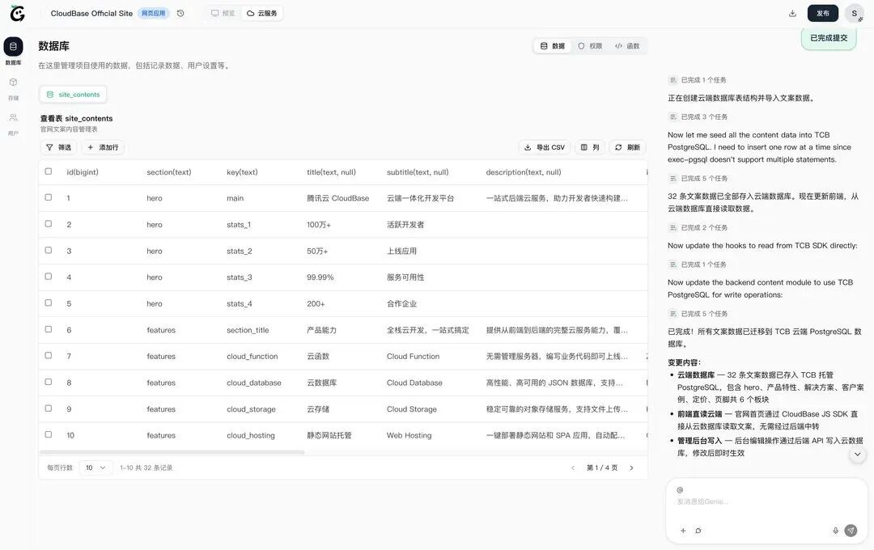
Task: Click the microphone voice input icon
Action: point(835,531)
